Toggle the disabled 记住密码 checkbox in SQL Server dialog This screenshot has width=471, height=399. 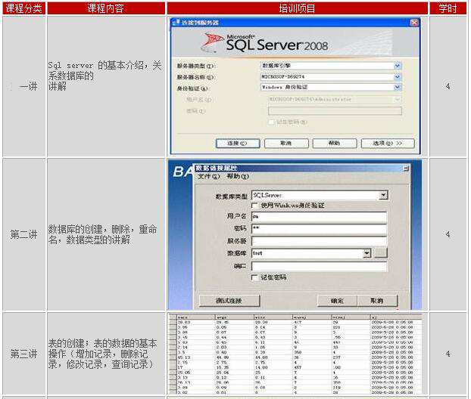coord(271,122)
